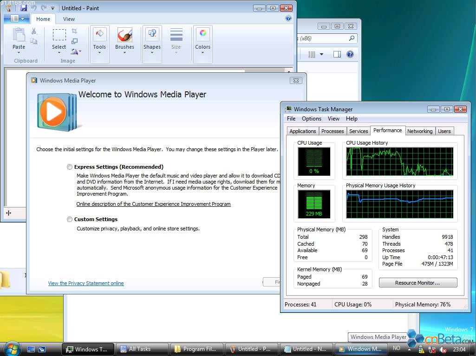Select the Custom Settings radio button
This screenshot has width=476, height=356.
pyautogui.click(x=70, y=219)
